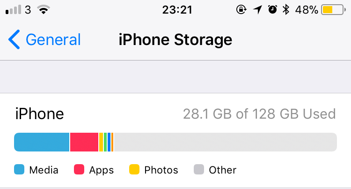The image size is (351, 189).
Task: Tap the battery indicator icon
Action: pyautogui.click(x=334, y=10)
